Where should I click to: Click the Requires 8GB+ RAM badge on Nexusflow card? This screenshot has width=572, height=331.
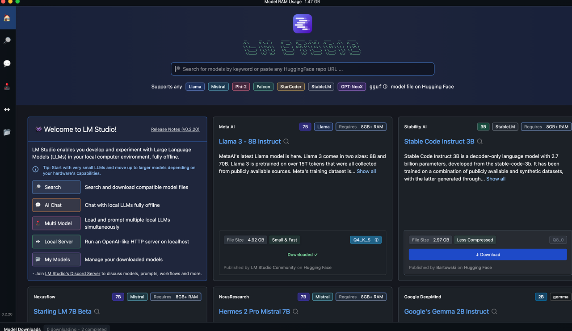tap(176, 297)
